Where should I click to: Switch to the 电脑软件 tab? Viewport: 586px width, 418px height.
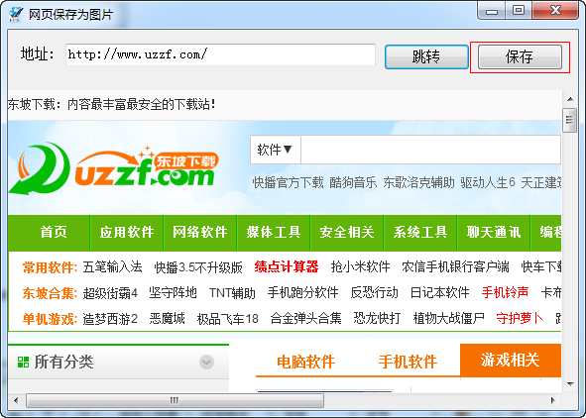pos(305,362)
